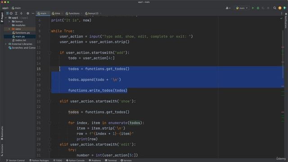Fold the if block at line 12
Viewport: 288px width, 162px height.
point(49,53)
